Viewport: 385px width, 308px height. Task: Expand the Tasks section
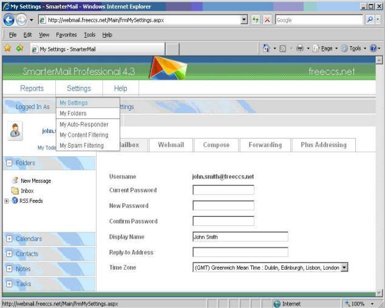[x=9, y=284]
